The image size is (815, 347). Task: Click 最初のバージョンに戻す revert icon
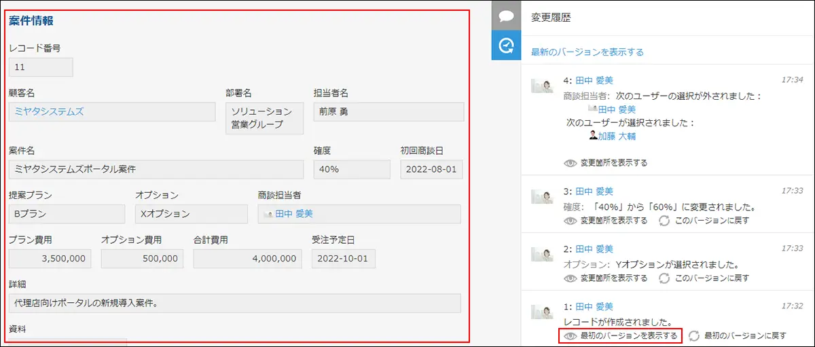693,335
